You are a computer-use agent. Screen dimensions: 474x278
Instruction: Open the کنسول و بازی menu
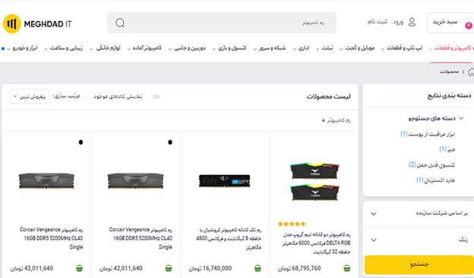(229, 48)
